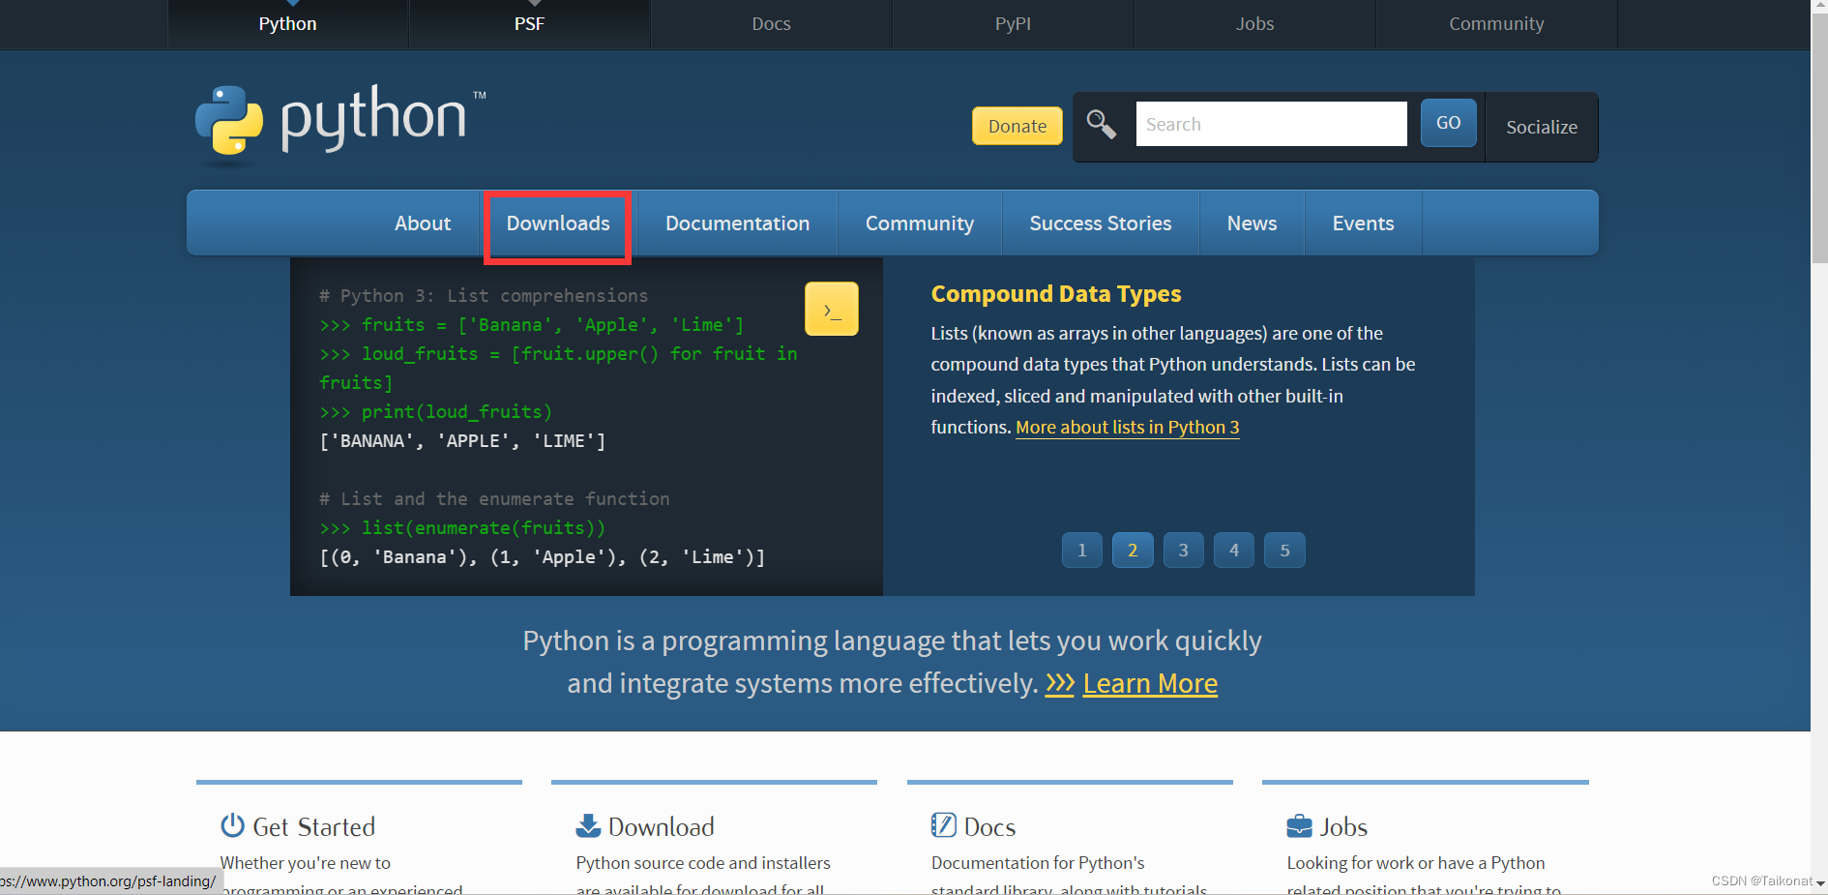Click the Download heading
Image resolution: width=1828 pixels, height=895 pixels.
pyautogui.click(x=662, y=827)
